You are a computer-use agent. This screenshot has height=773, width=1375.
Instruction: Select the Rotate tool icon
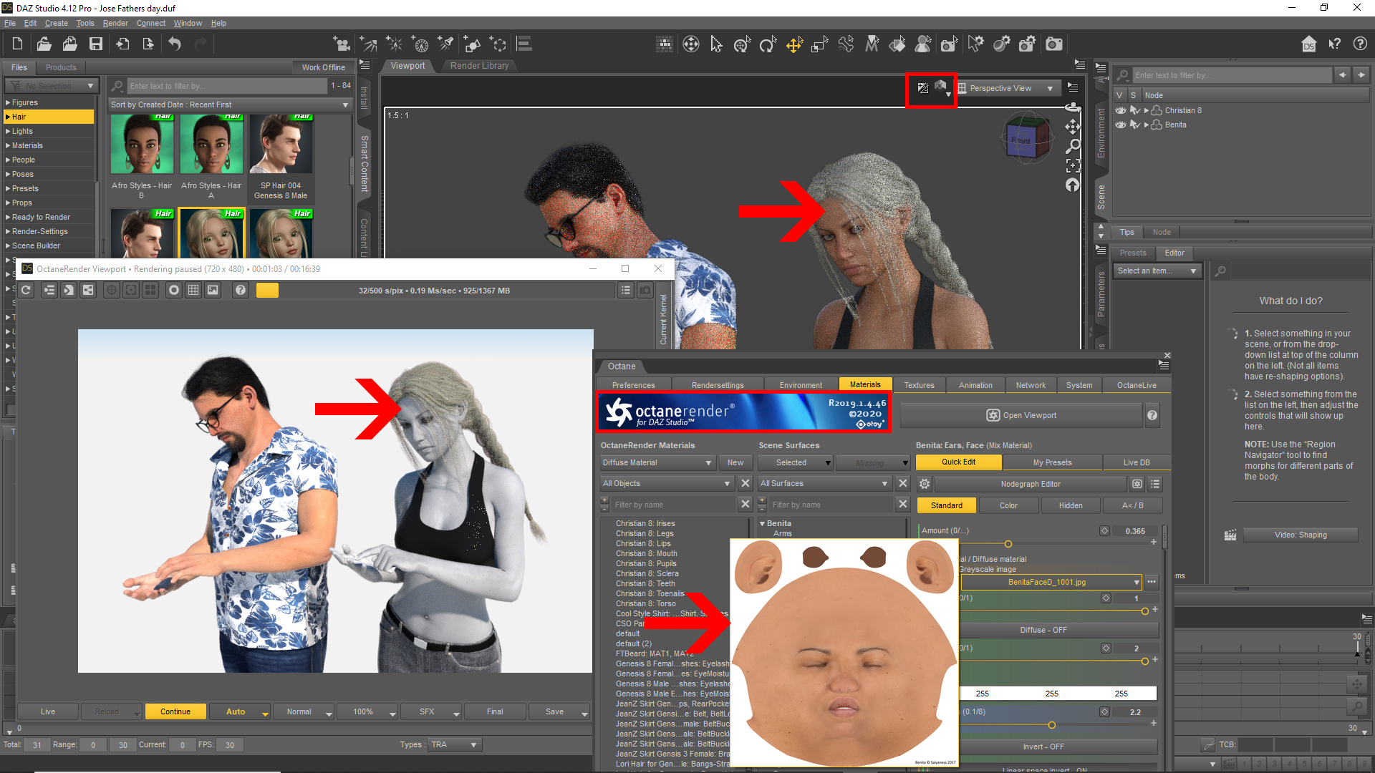[x=768, y=45]
